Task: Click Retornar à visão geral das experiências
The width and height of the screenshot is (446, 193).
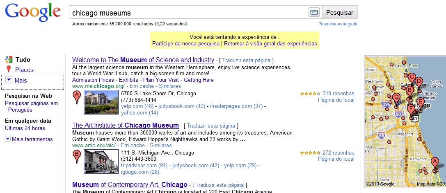Action: [x=270, y=44]
